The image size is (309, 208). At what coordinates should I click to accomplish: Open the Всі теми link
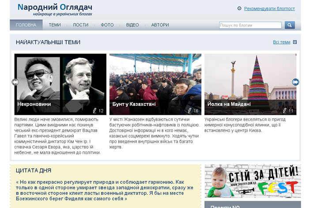(281, 42)
